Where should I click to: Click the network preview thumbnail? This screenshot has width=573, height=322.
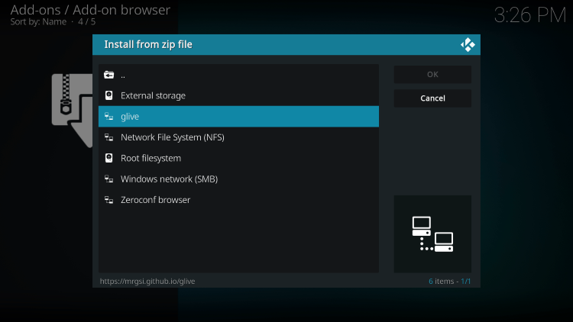(x=432, y=234)
